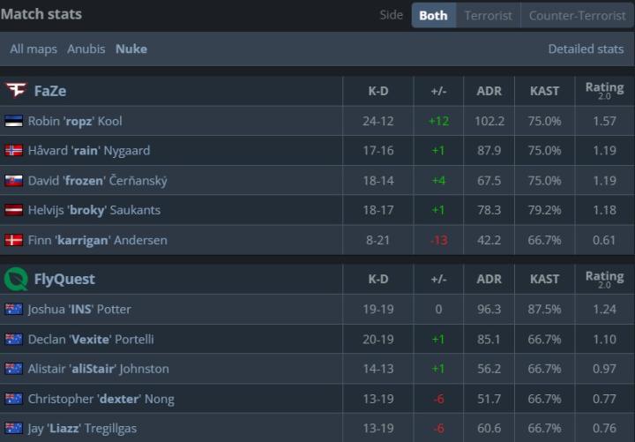Click the Latvian flag beside broky

point(13,210)
